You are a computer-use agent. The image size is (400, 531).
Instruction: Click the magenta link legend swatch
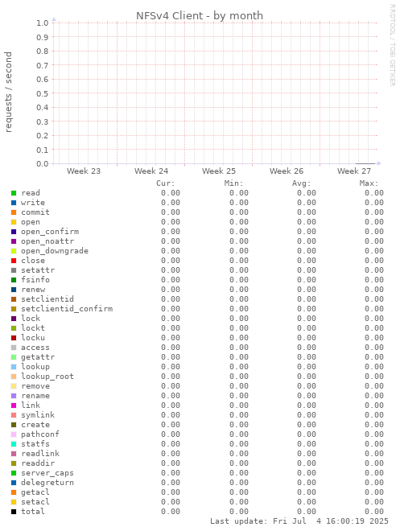click(14, 405)
